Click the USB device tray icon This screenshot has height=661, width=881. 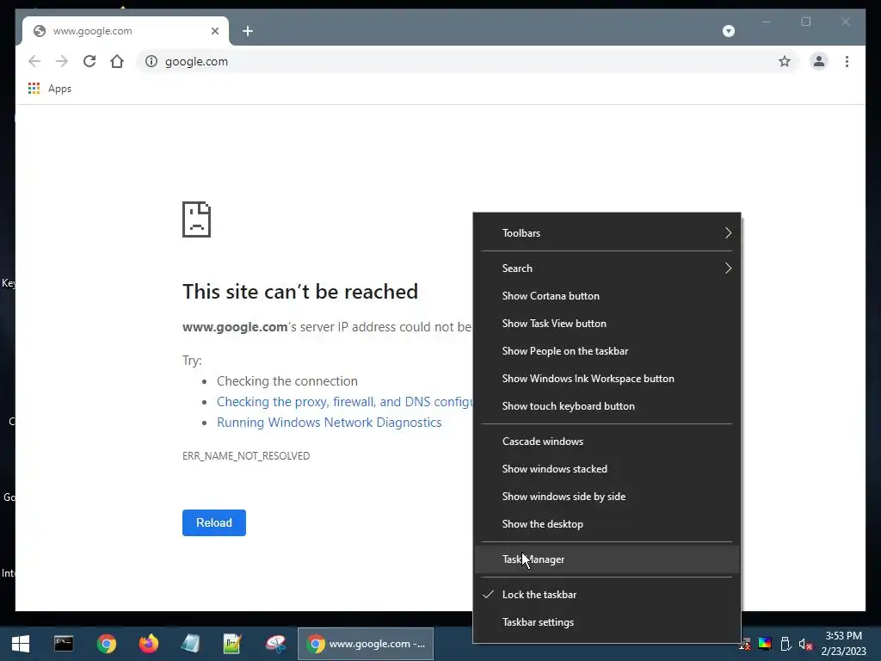point(786,644)
